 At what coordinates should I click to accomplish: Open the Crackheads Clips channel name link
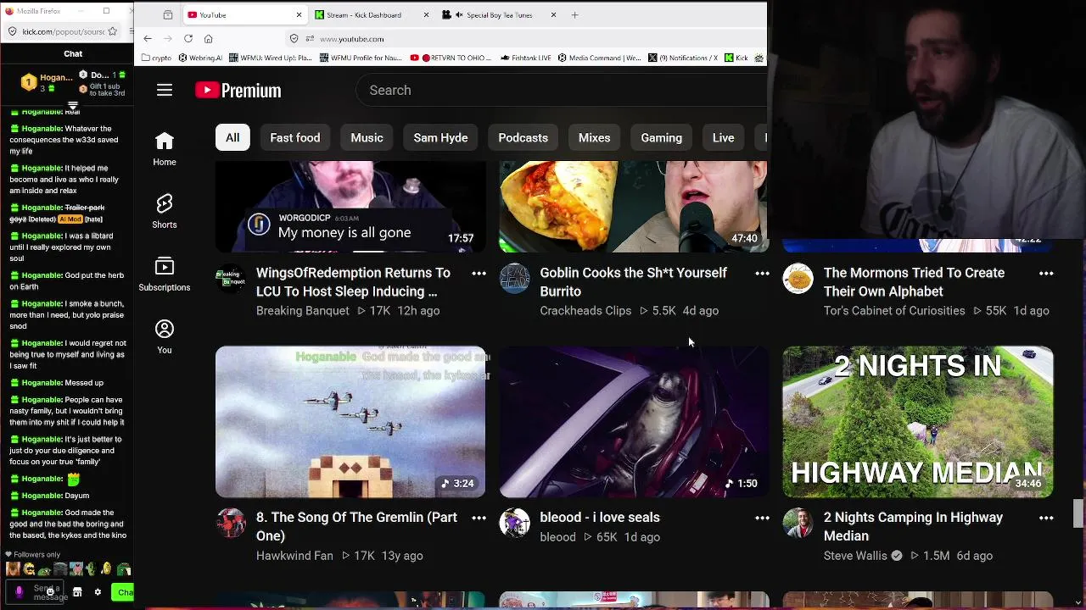coord(585,311)
